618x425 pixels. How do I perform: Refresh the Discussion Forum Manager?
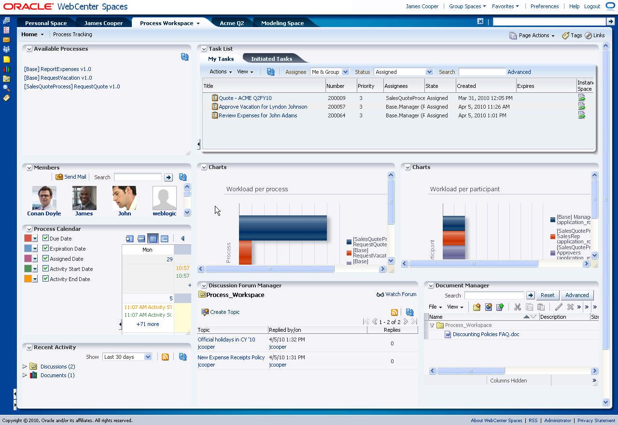(409, 312)
